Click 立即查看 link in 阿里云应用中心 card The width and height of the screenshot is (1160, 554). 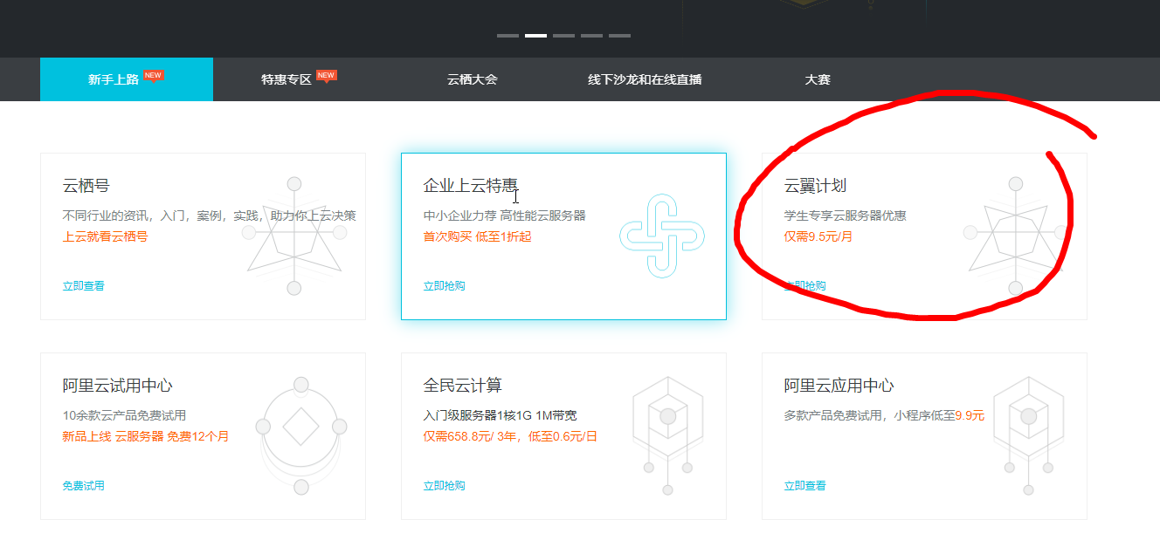[805, 486]
